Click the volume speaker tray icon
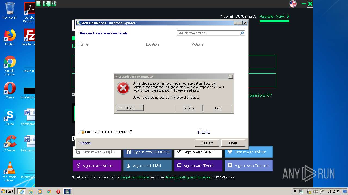Viewport: 348px width, 195px height. (x=316, y=191)
